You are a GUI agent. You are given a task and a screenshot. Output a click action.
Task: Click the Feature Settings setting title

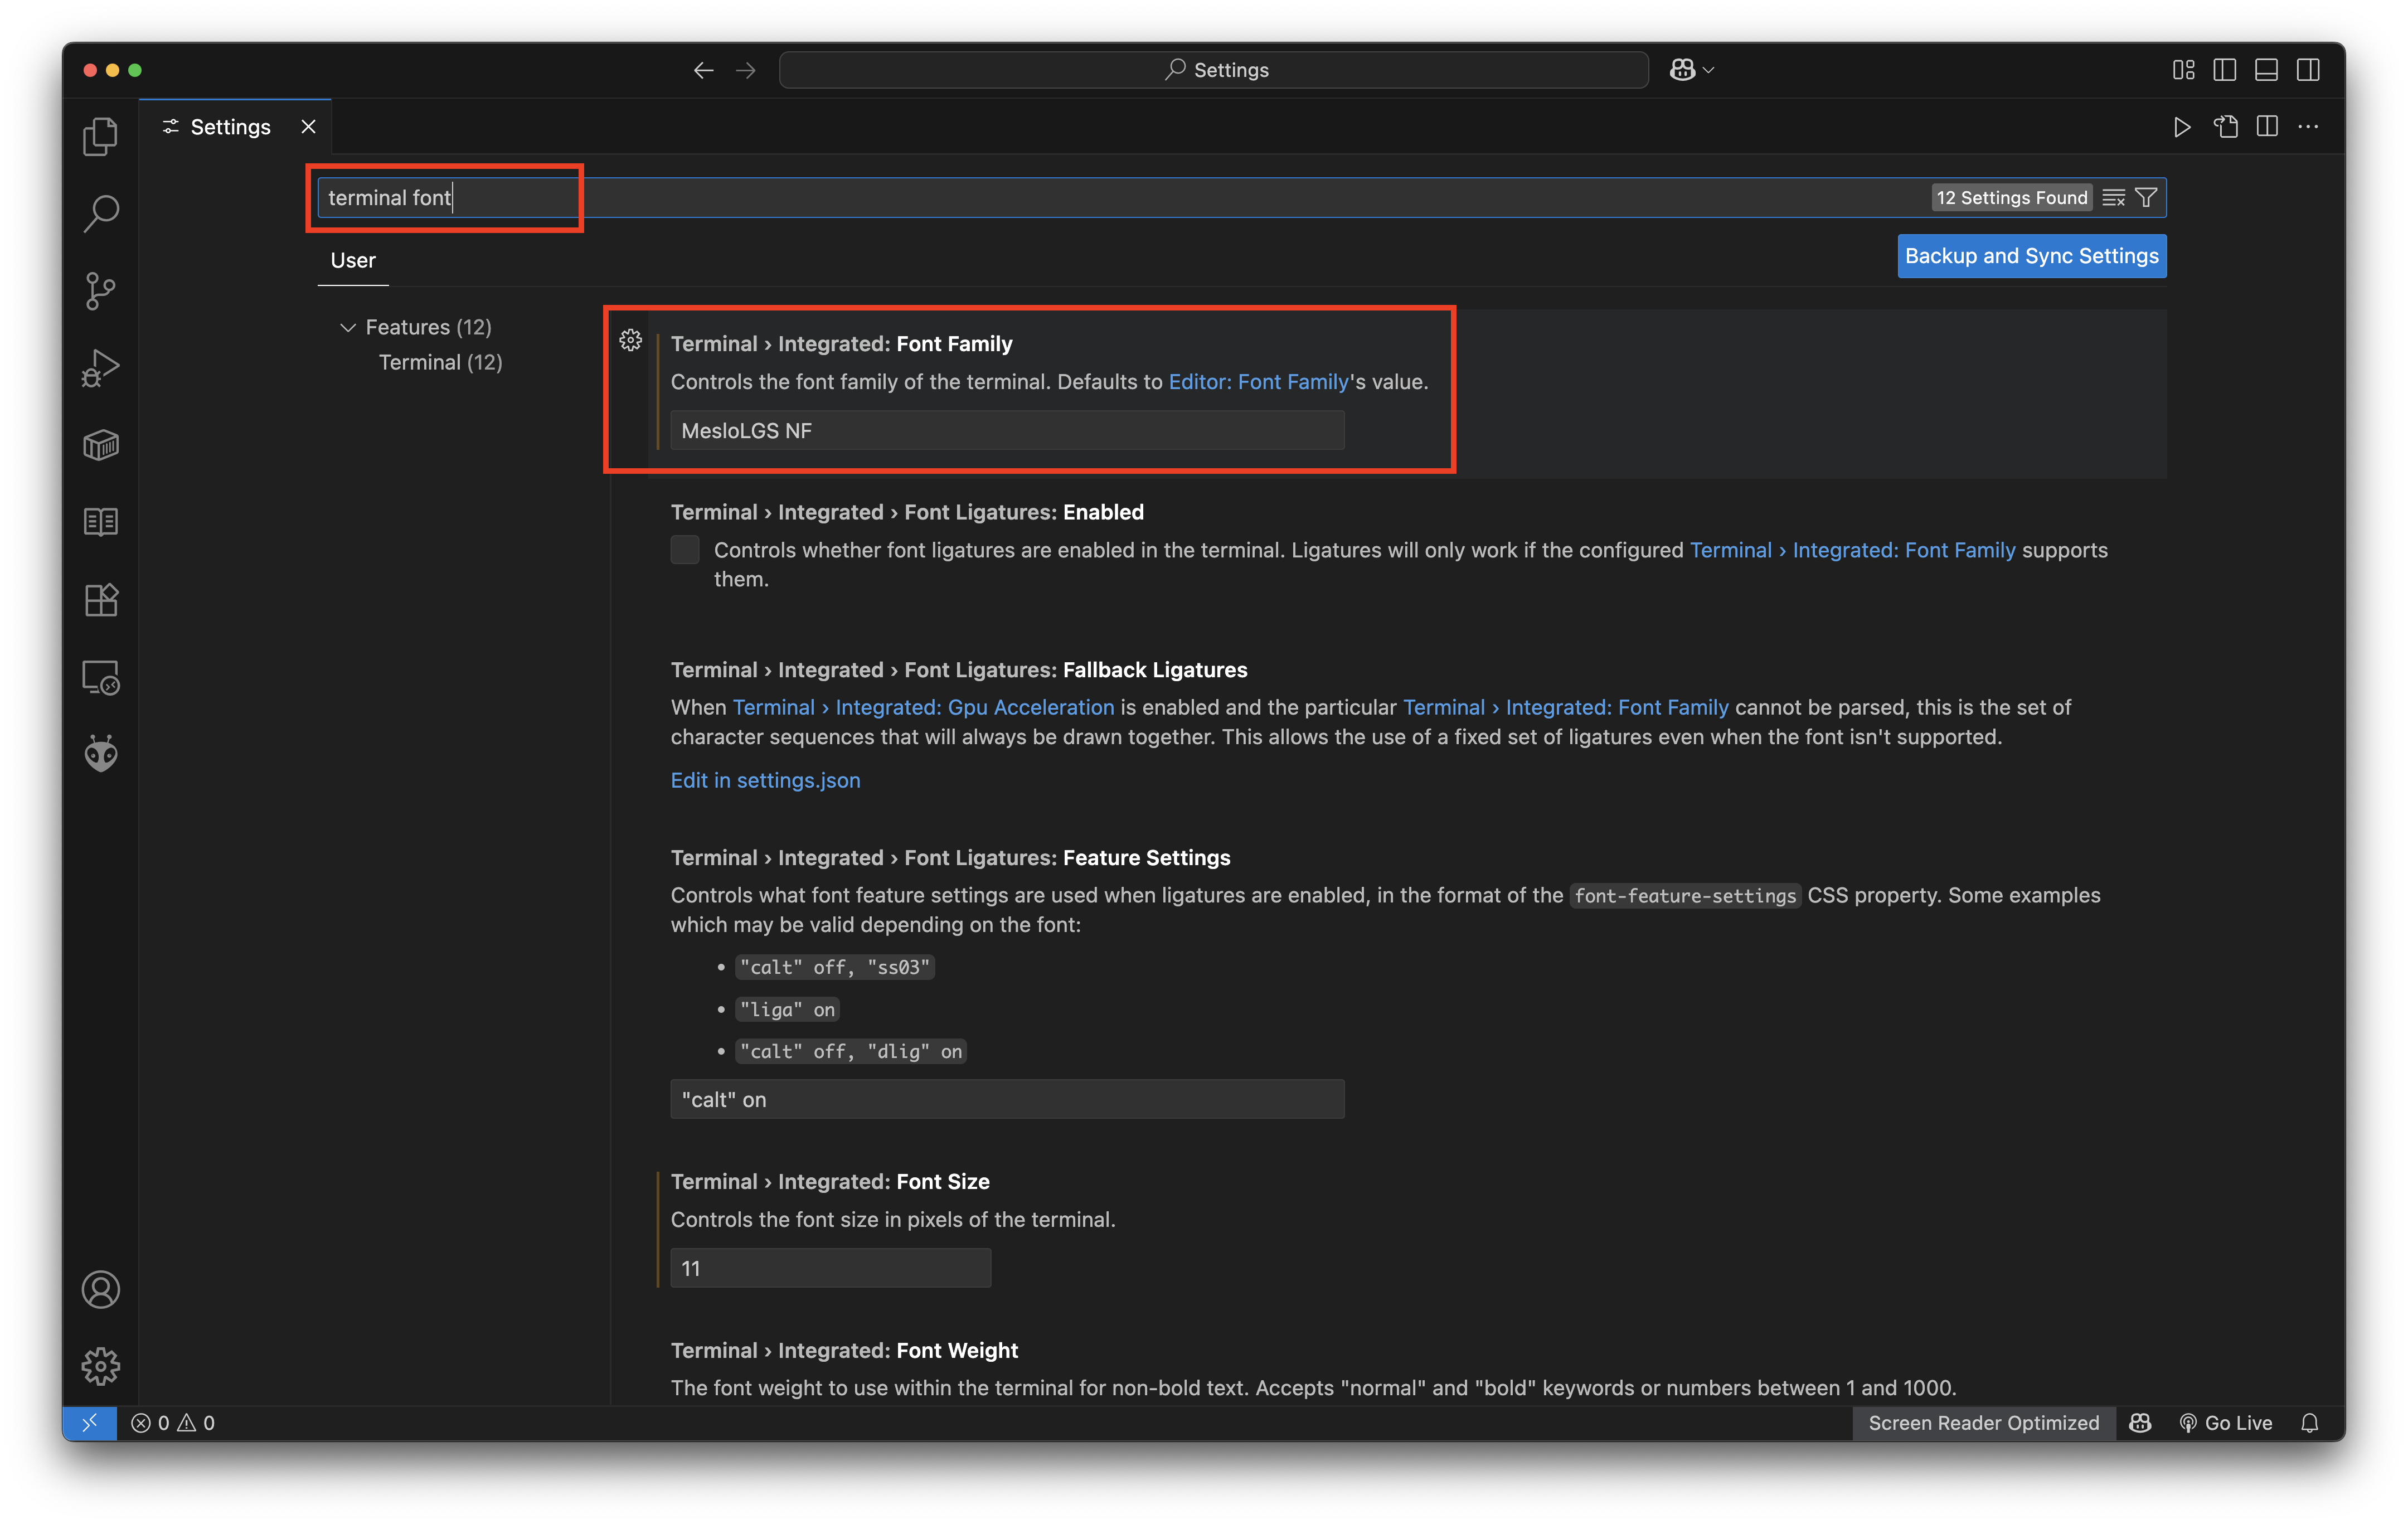(x=950, y=858)
